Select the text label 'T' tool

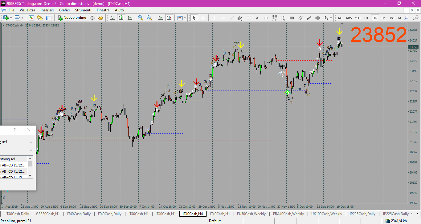coord(266,18)
